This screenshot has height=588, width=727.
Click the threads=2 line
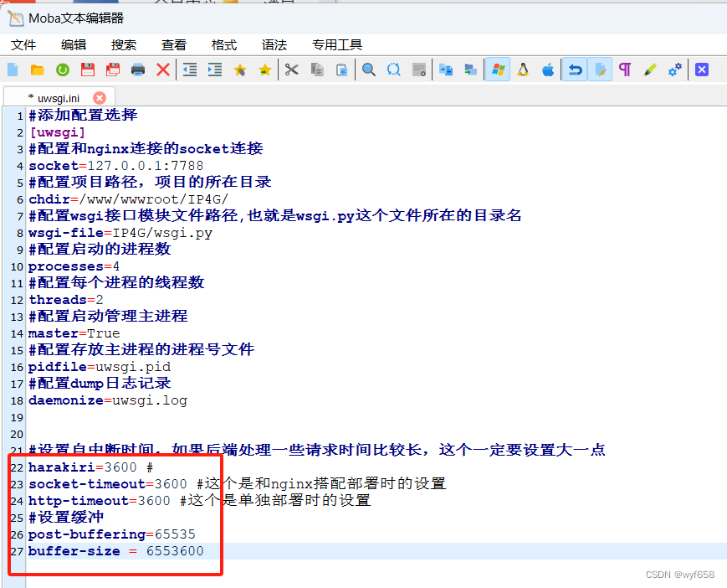pos(66,300)
